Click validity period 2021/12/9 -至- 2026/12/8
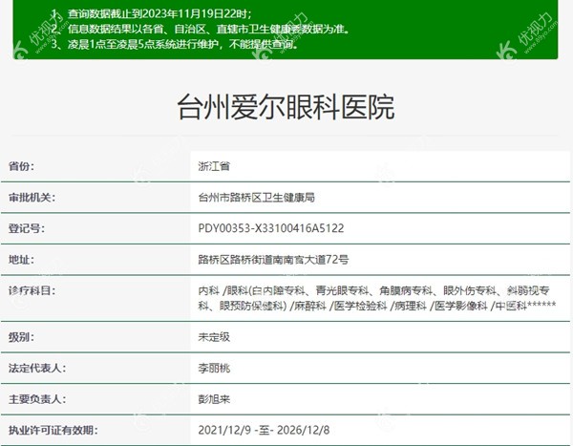 click(x=264, y=431)
